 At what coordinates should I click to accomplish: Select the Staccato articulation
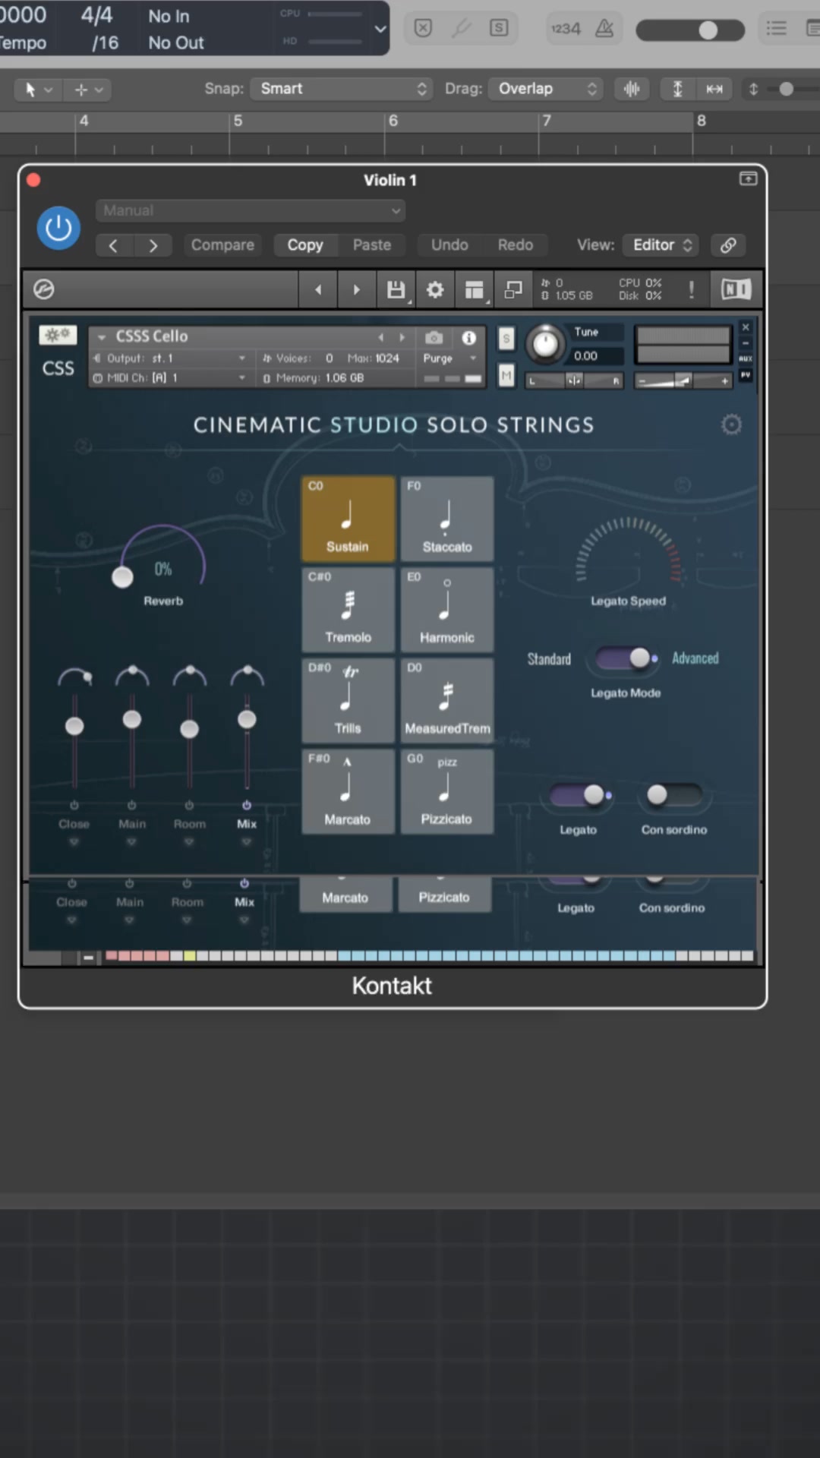tap(447, 519)
